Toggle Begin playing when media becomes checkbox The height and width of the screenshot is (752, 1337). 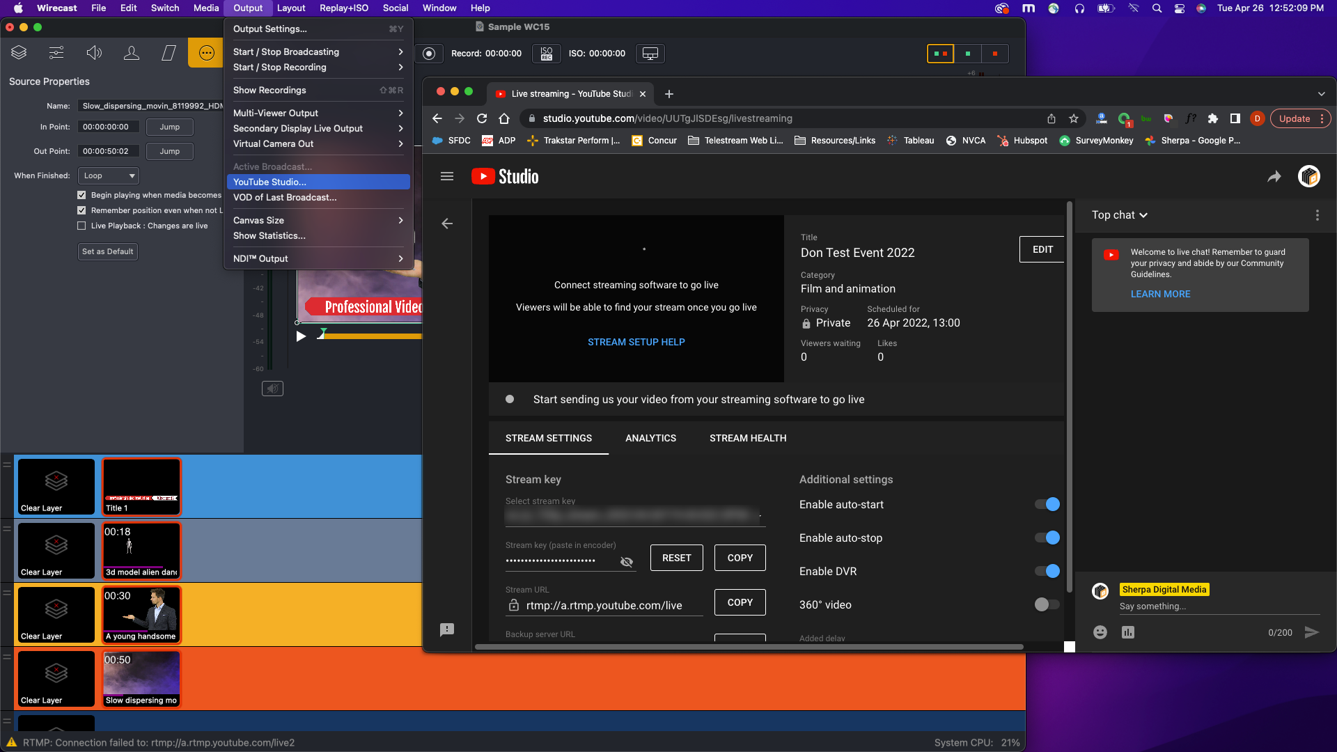(x=81, y=195)
